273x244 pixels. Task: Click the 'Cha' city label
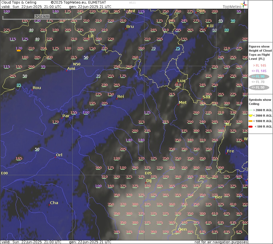click(54, 203)
